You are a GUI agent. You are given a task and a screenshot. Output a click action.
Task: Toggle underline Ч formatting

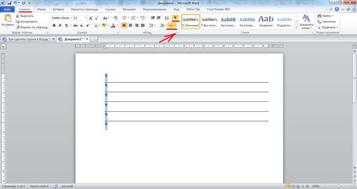click(66, 26)
